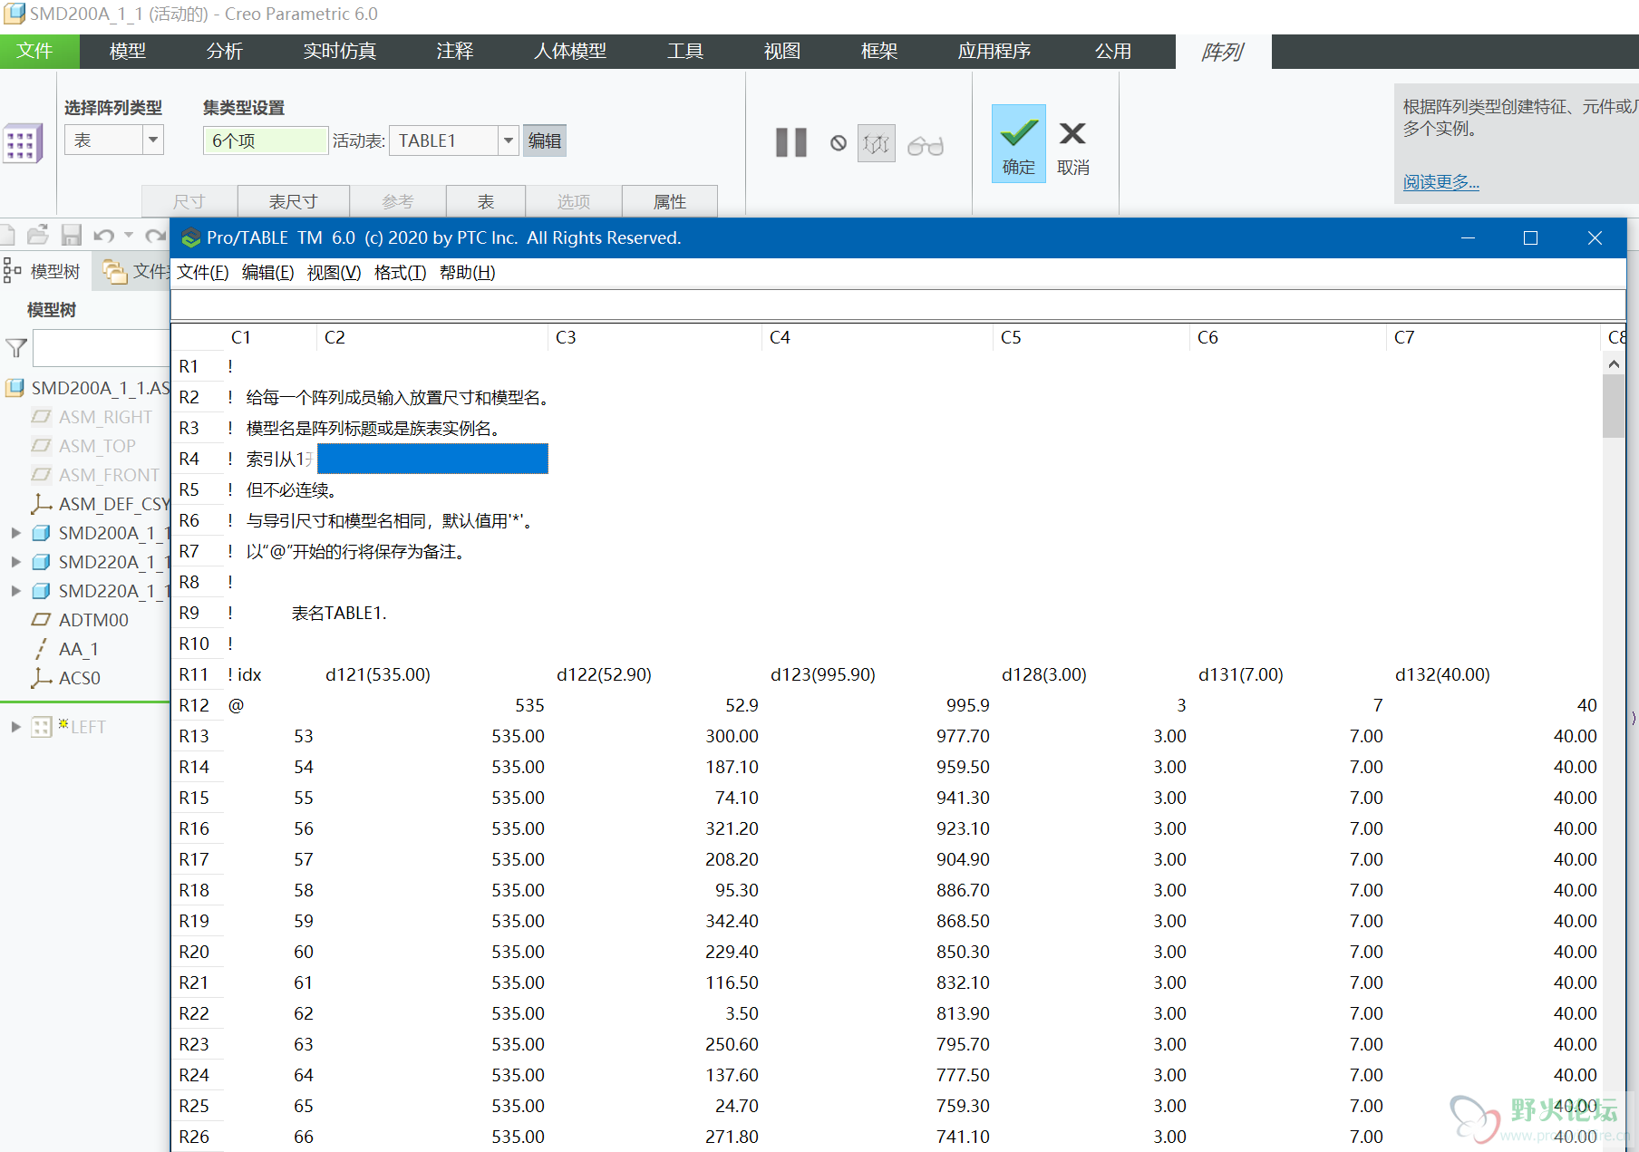Image resolution: width=1639 pixels, height=1152 pixels.
Task: Open Pro/TABLE 帮助(H) menu
Action: [467, 273]
